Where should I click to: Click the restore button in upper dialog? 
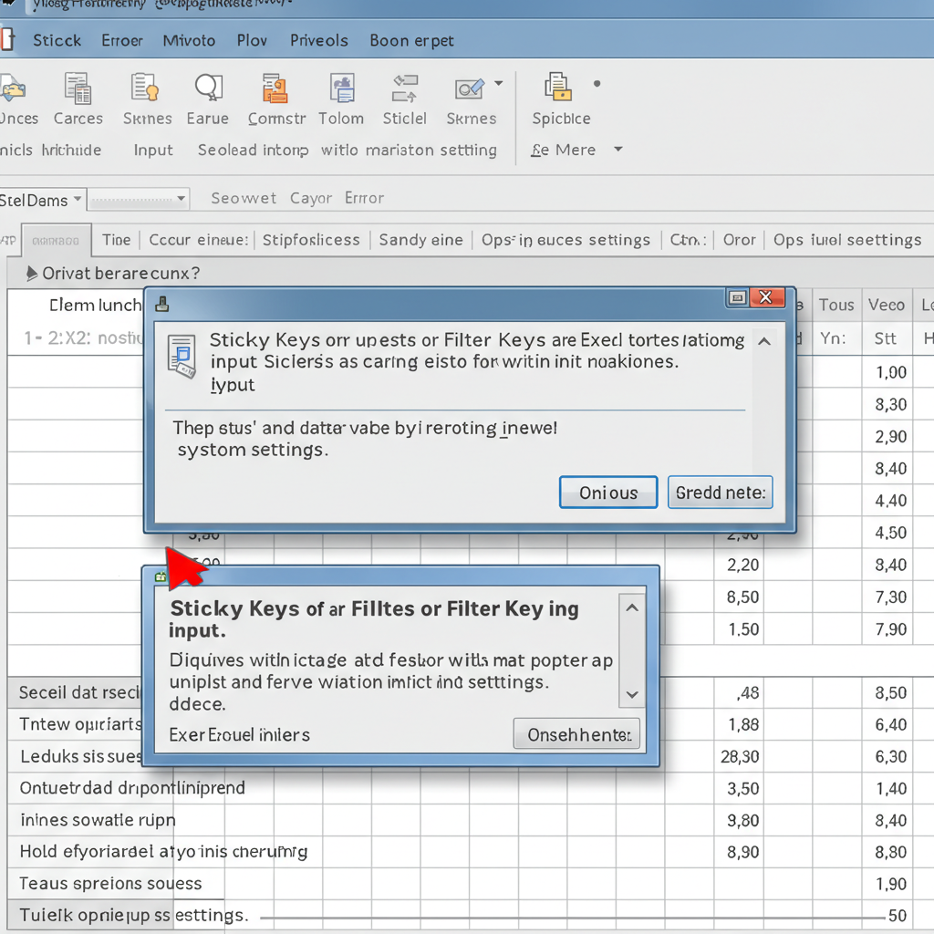737,297
